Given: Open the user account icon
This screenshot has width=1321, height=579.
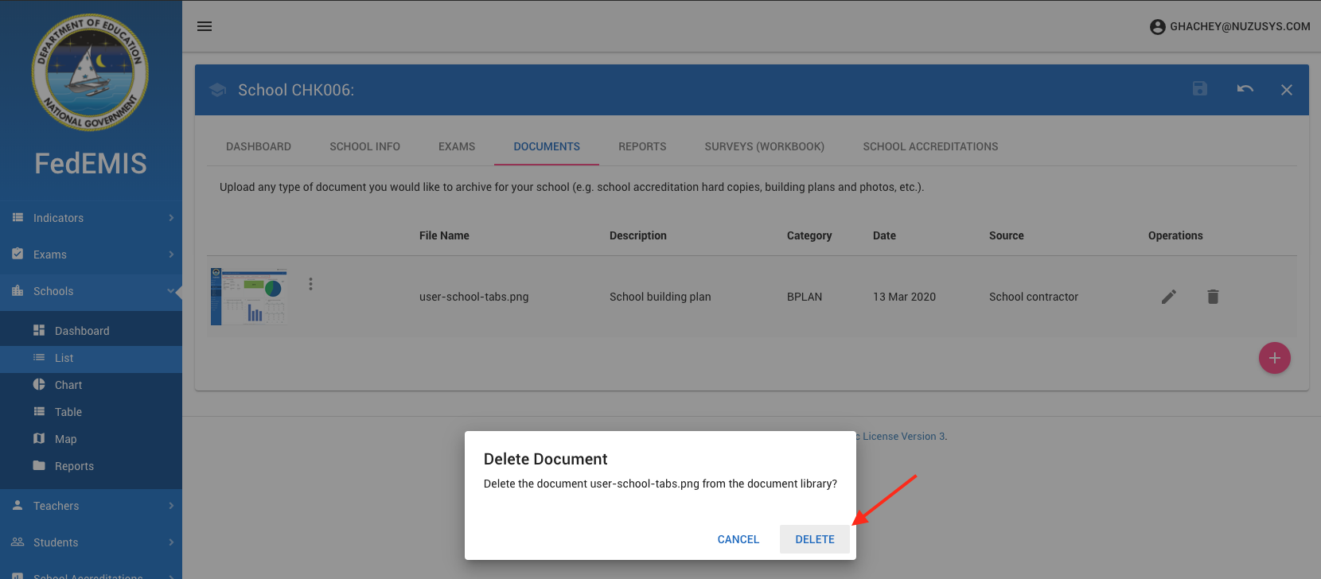Looking at the screenshot, I should pyautogui.click(x=1157, y=27).
